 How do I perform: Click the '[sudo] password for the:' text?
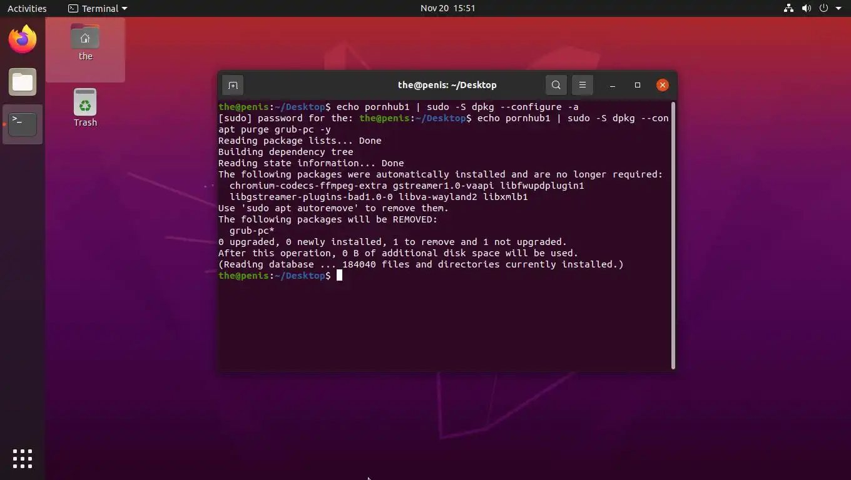286,118
